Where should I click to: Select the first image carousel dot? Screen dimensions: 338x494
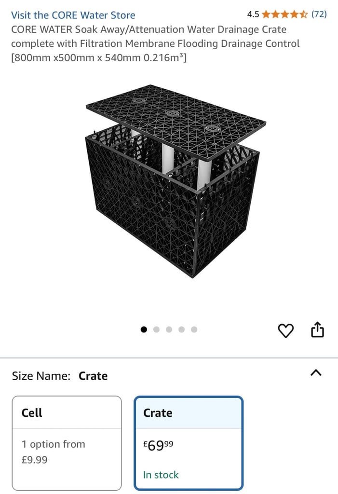[144, 329]
